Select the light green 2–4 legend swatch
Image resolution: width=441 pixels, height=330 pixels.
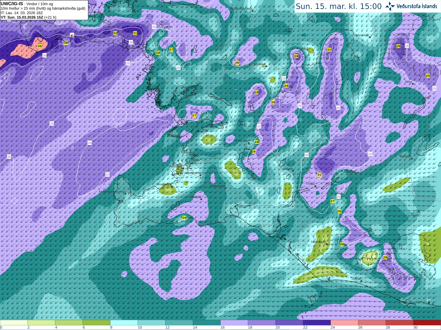tap(41, 323)
